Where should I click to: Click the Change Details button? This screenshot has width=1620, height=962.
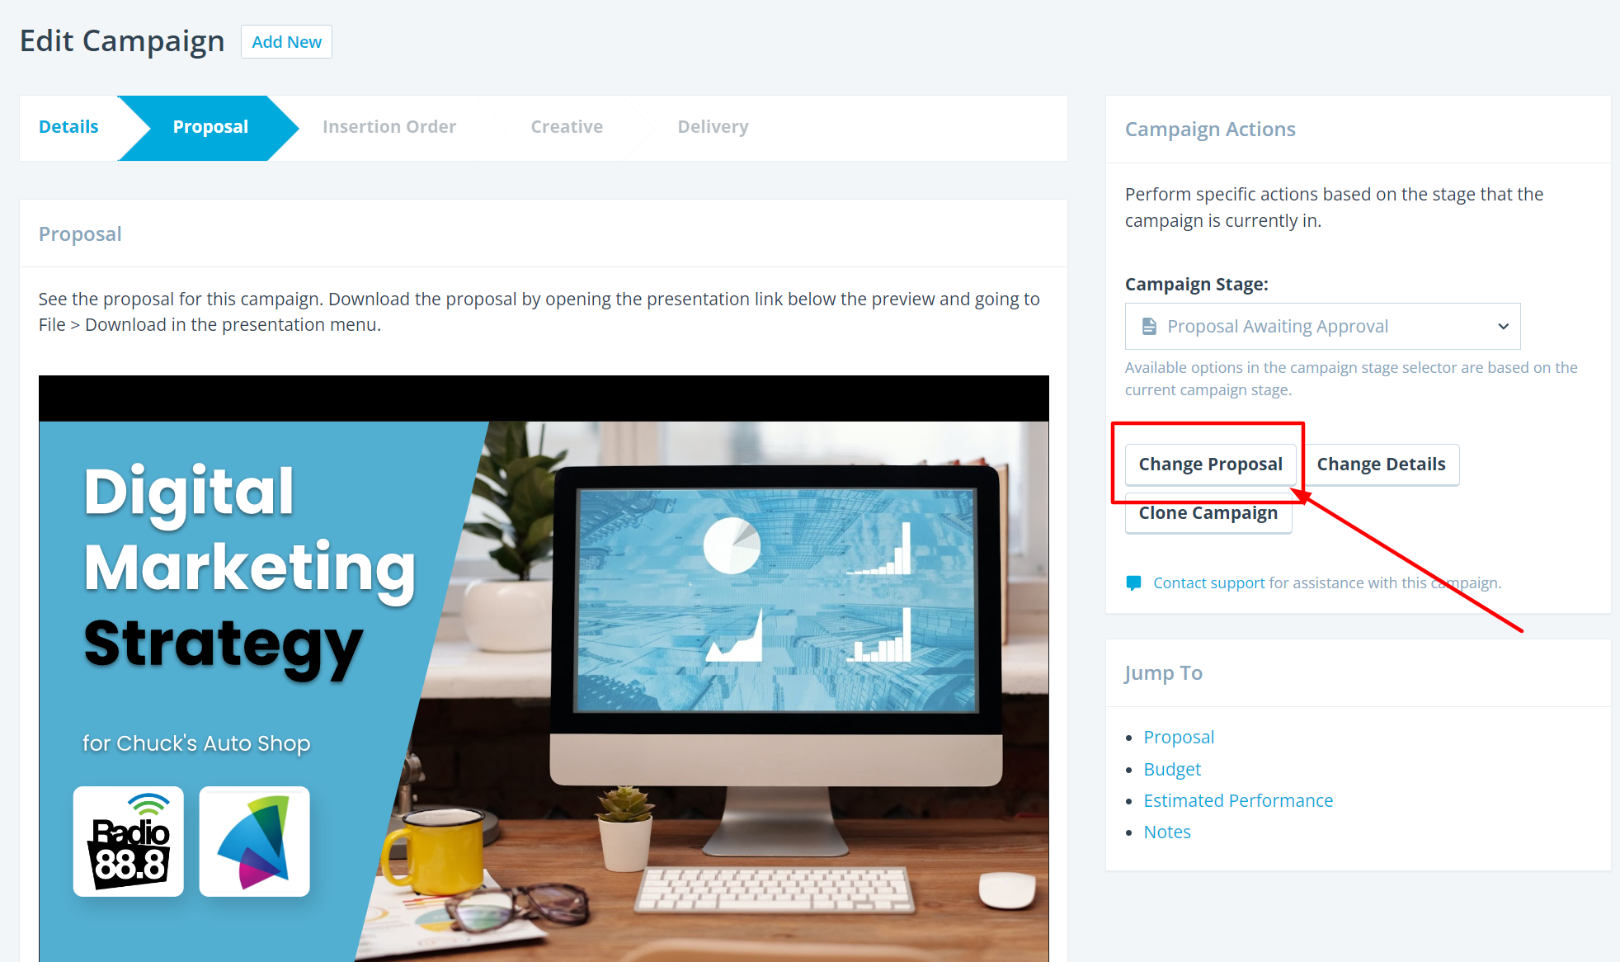1381,464
